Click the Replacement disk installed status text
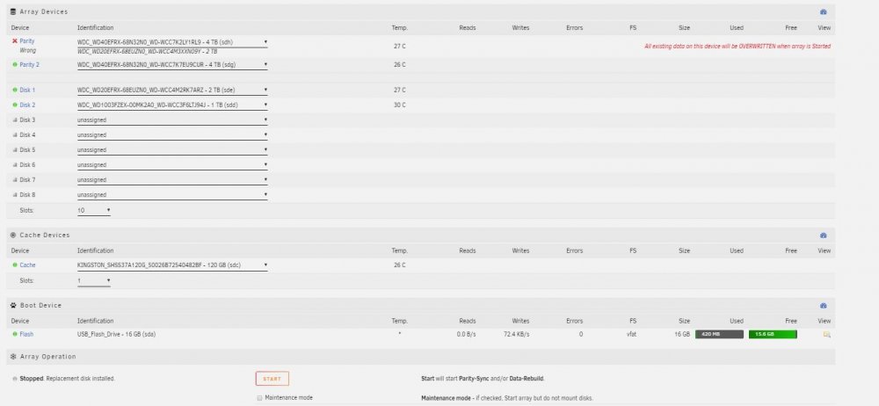The height and width of the screenshot is (406, 879). [80, 379]
